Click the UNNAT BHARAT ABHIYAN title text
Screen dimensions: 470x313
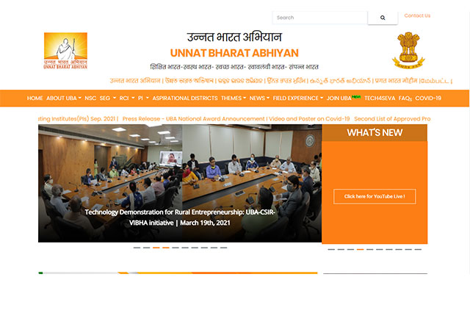[x=234, y=53]
